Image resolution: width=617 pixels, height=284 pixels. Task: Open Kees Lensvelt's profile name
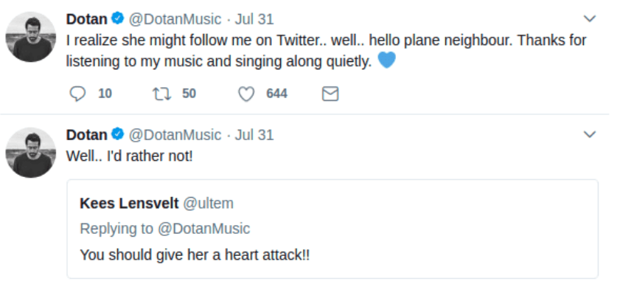coord(129,204)
